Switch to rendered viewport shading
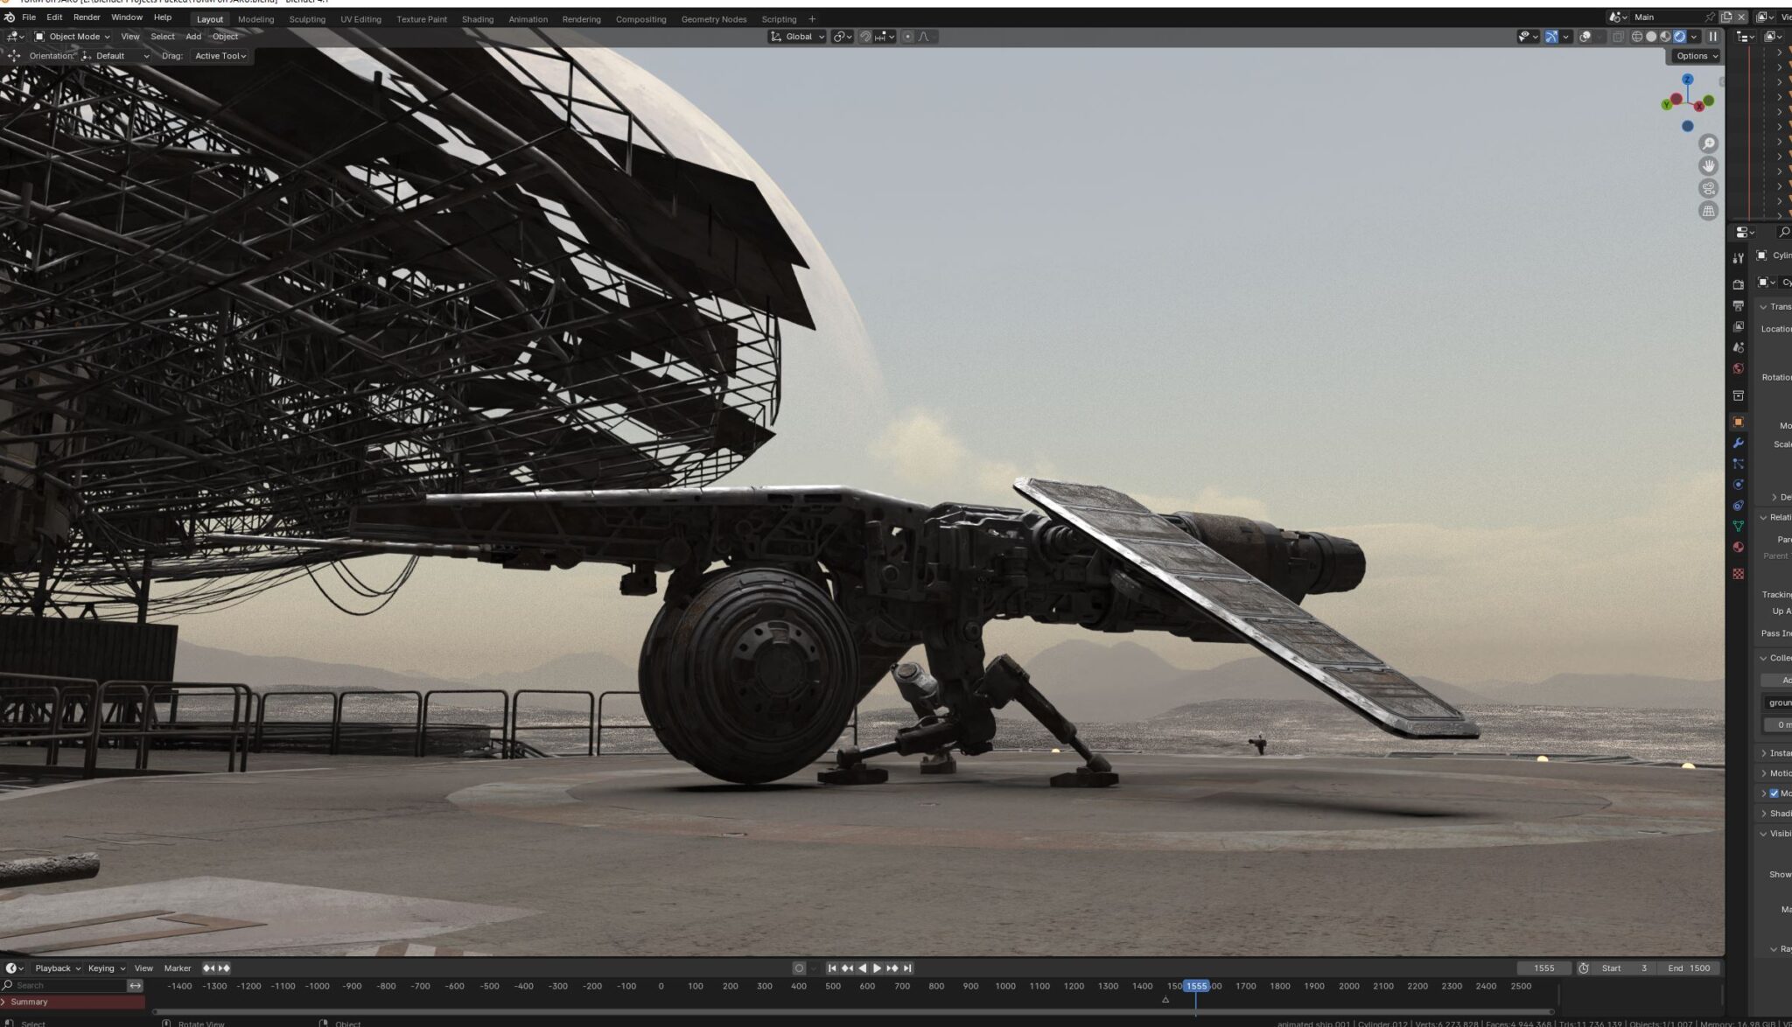1792x1027 pixels. pos(1679,37)
